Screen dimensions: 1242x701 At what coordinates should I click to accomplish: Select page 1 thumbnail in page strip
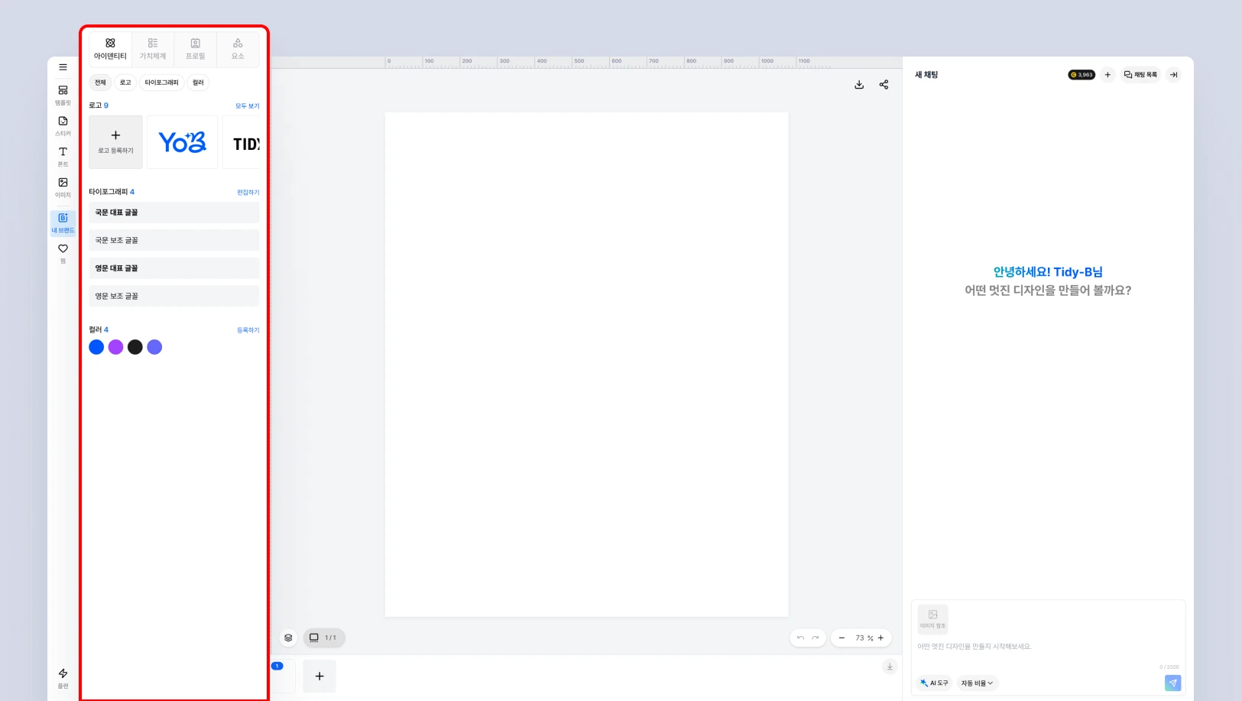click(283, 676)
